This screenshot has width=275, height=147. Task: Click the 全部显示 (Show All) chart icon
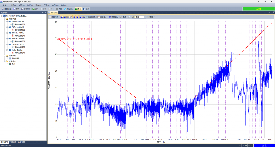(98, 17)
